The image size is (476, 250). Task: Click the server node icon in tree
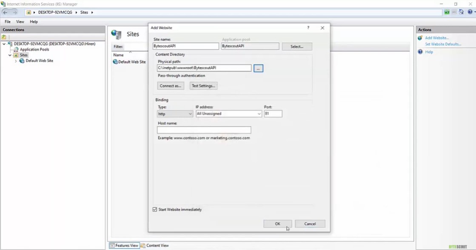click(x=10, y=44)
